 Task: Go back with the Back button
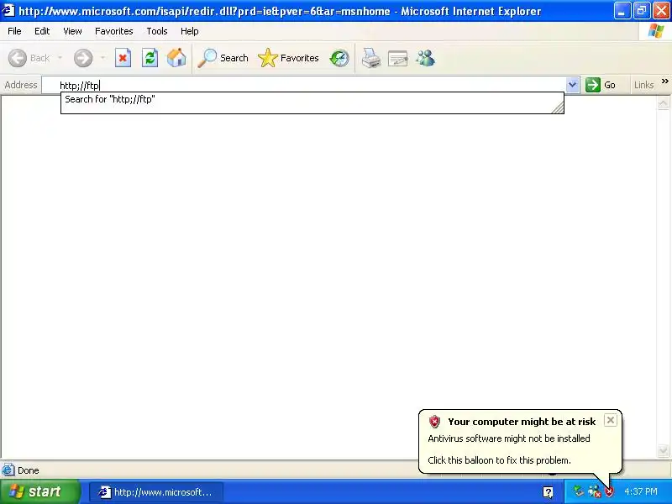click(29, 58)
